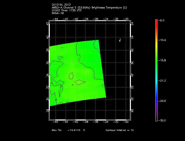
Task: Select the -15.8 colorbar label
Action: coord(163,60)
